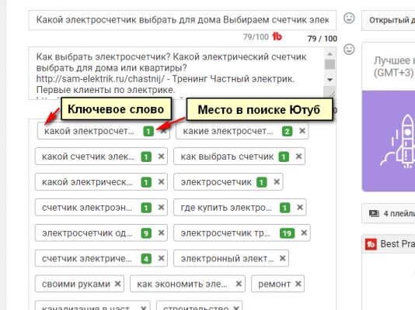Image resolution: width=415 pixels, height=310 pixels.
Task: Select the tag text "какой электросчет…"
Action: pos(89,131)
